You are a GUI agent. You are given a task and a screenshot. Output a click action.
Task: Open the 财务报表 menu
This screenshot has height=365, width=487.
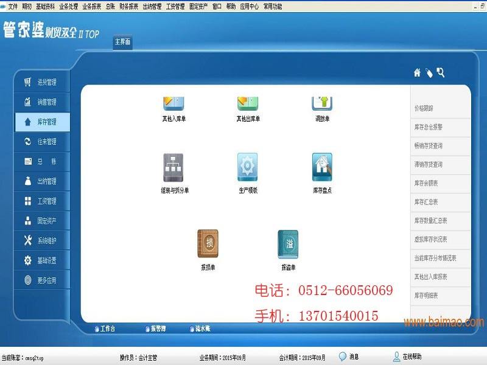coord(128,5)
